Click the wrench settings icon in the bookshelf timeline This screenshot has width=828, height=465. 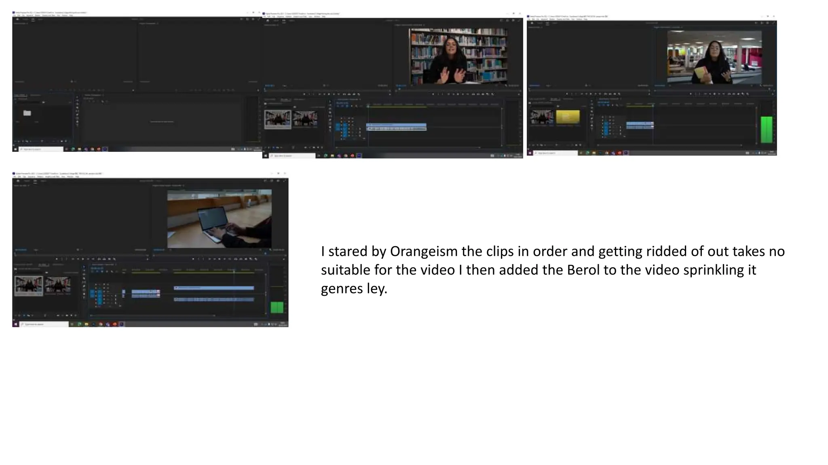click(357, 106)
